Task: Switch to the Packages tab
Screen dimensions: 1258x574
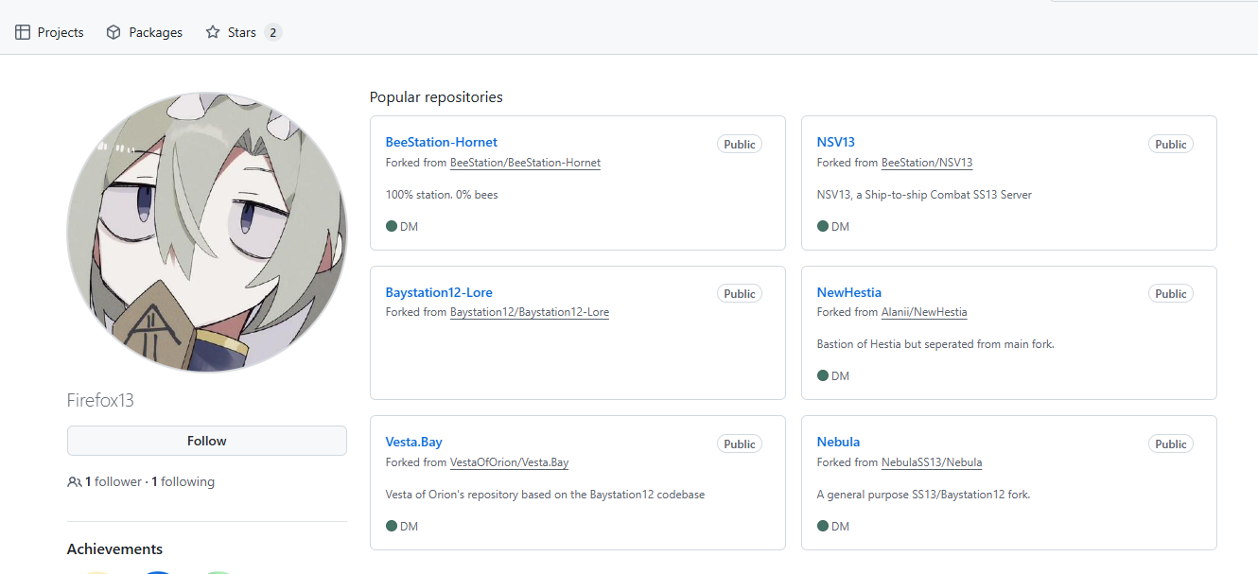Action: [x=155, y=32]
